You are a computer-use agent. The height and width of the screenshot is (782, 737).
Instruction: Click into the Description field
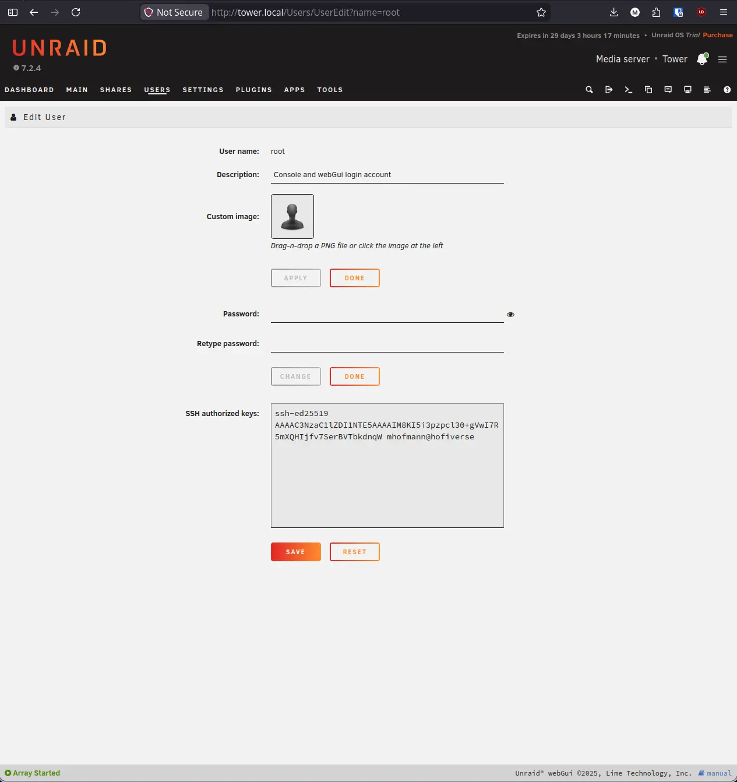pyautogui.click(x=387, y=175)
